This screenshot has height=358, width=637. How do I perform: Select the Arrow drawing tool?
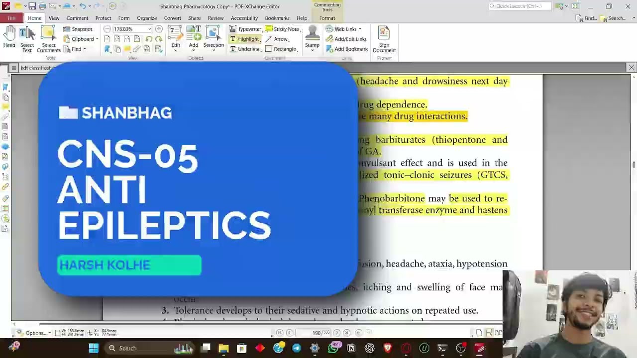pyautogui.click(x=277, y=39)
